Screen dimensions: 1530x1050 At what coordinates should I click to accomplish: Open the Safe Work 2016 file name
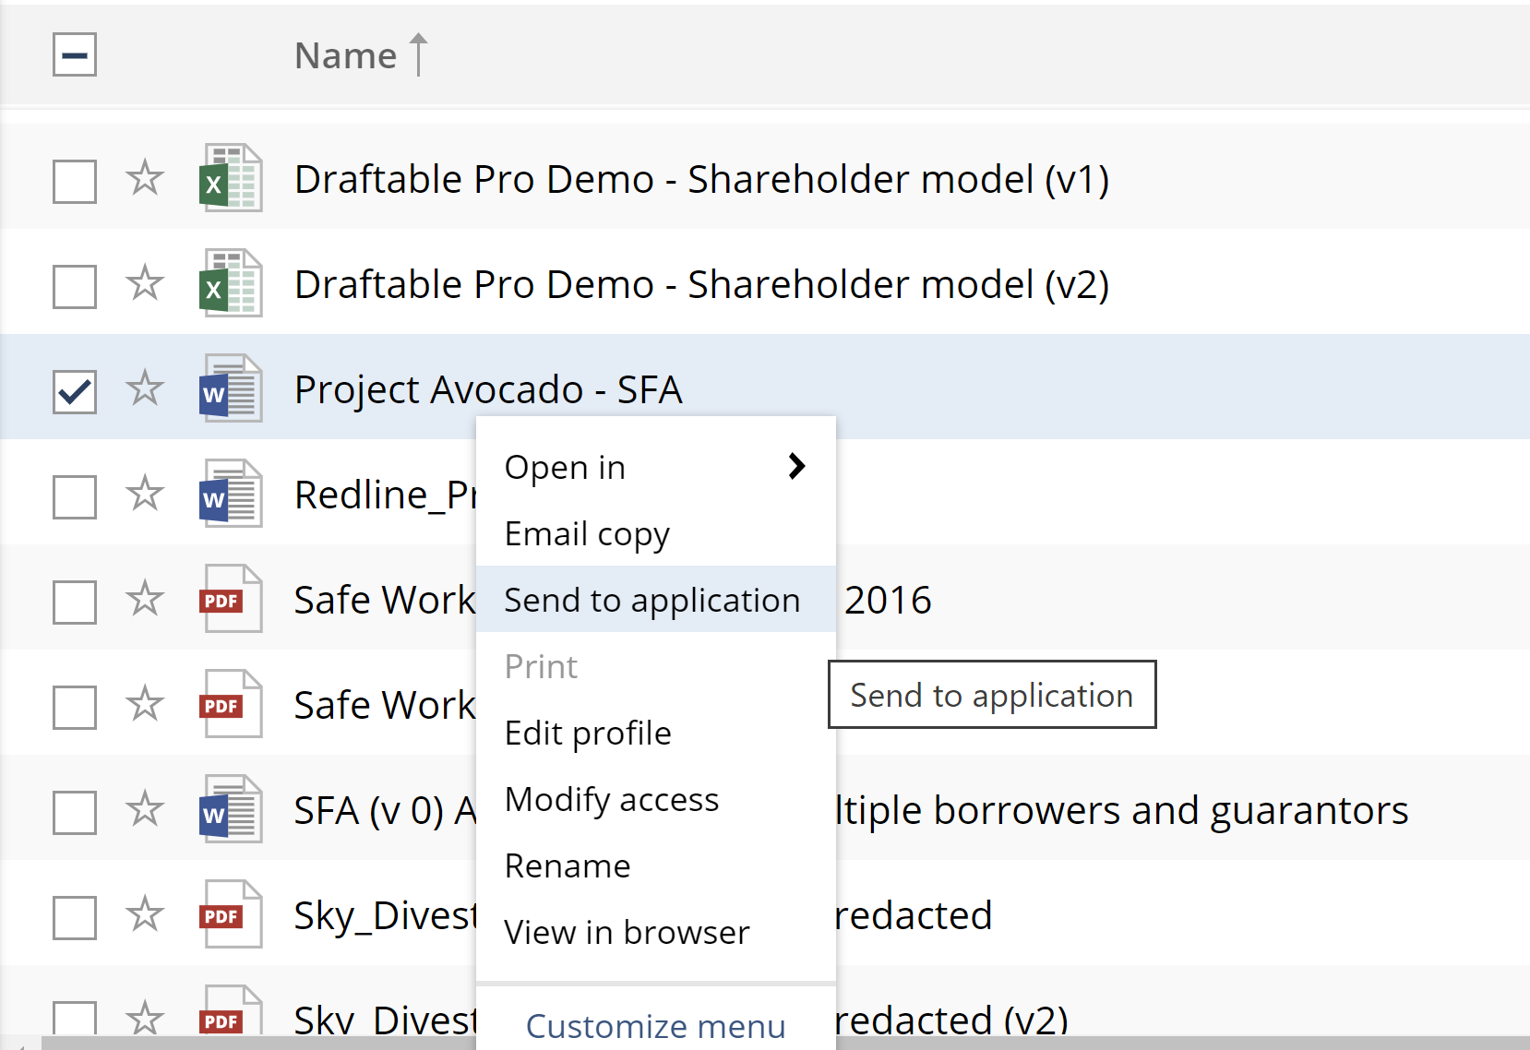point(385,600)
